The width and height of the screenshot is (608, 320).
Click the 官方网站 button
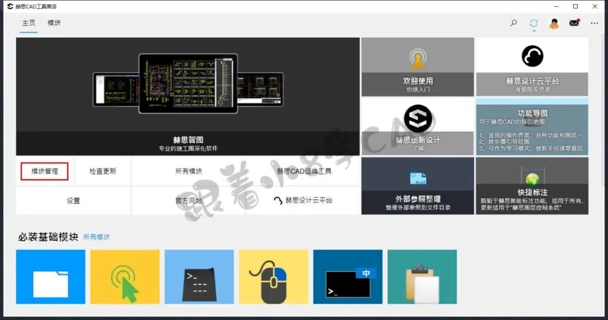click(x=189, y=201)
